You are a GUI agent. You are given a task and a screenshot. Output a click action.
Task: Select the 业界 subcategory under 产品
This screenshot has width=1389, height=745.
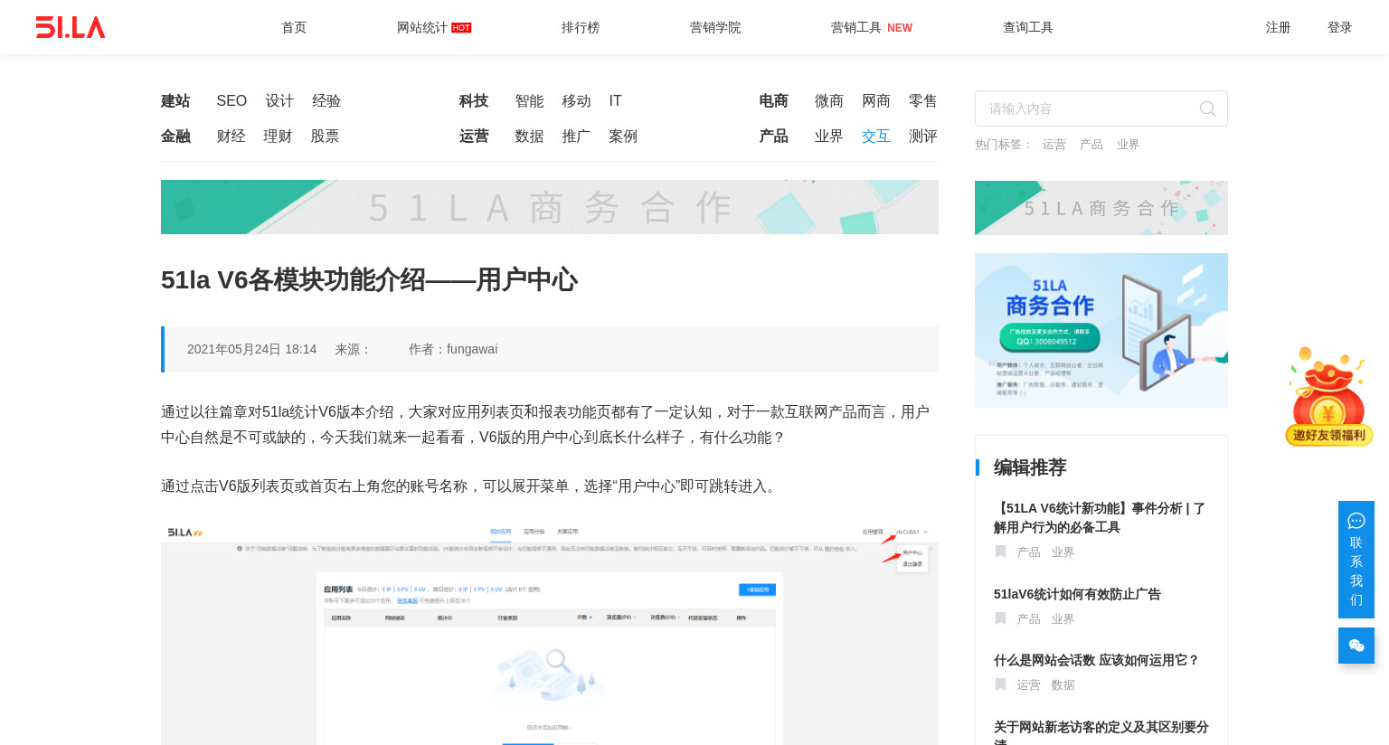829,136
